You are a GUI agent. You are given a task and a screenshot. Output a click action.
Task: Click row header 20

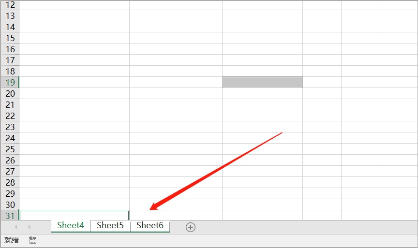pyautogui.click(x=10, y=93)
